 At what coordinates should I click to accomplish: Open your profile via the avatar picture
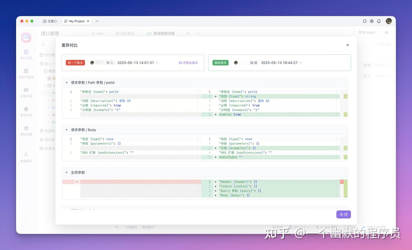389,21
